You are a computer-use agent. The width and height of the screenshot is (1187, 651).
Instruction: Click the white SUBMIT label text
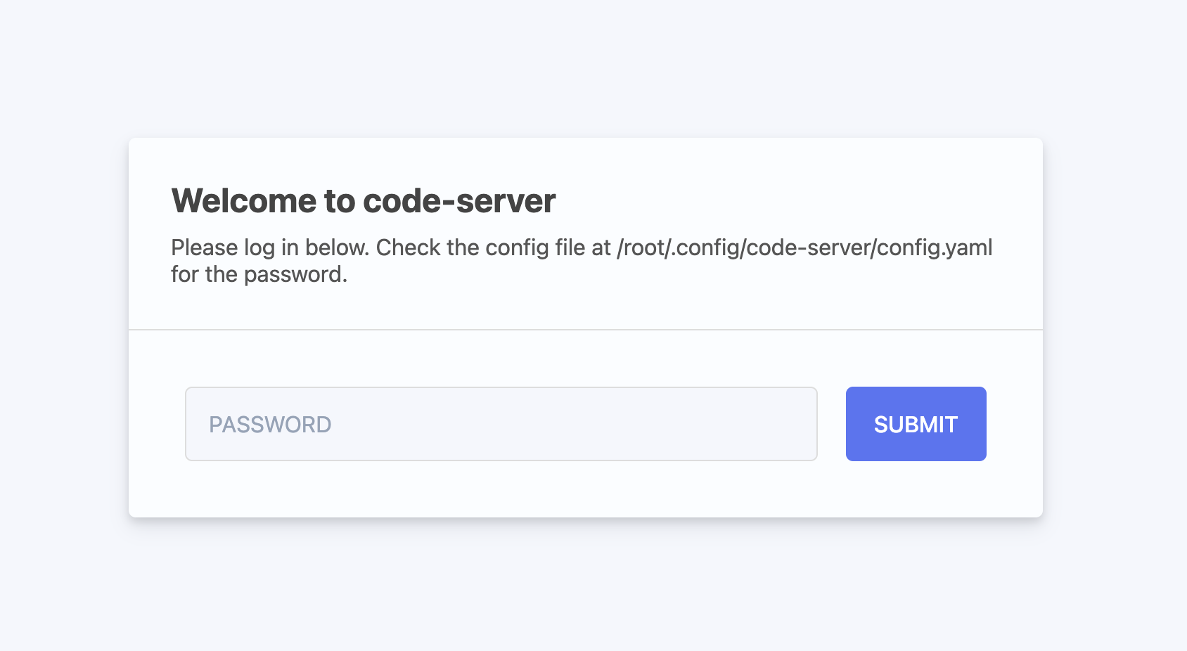point(916,425)
